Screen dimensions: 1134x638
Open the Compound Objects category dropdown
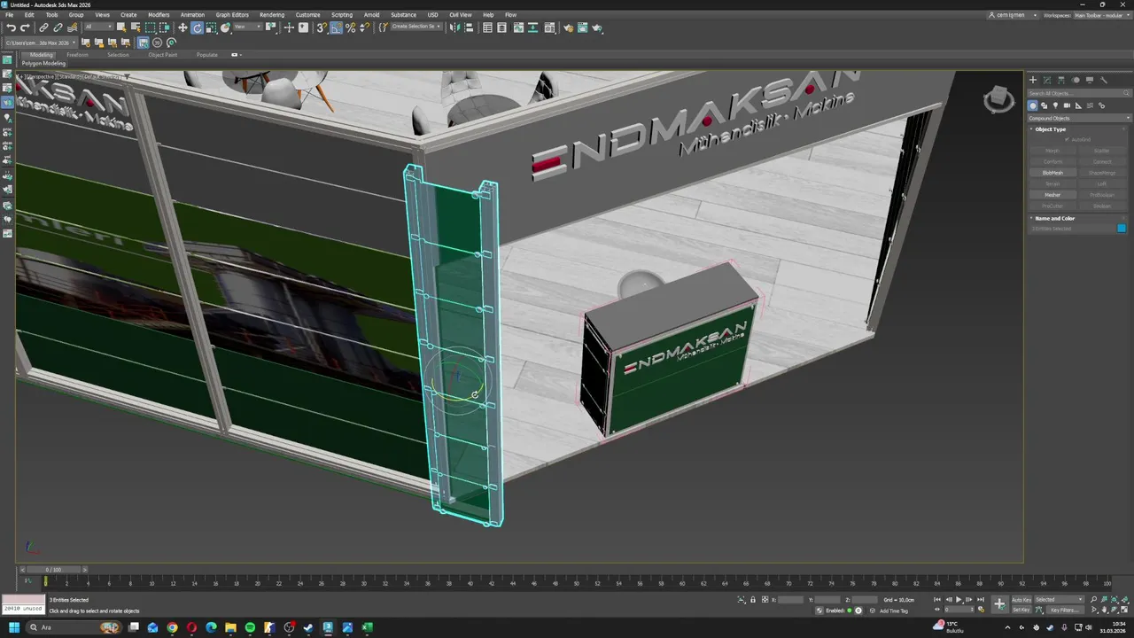1078,118
